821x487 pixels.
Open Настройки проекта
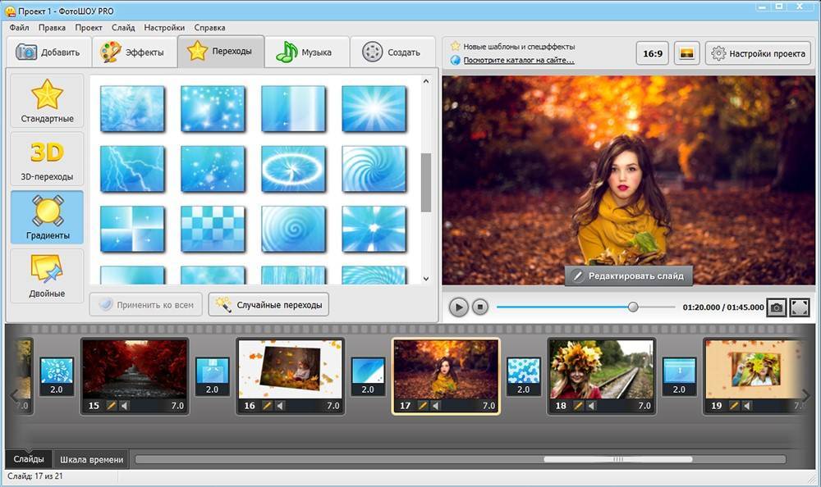pos(758,53)
